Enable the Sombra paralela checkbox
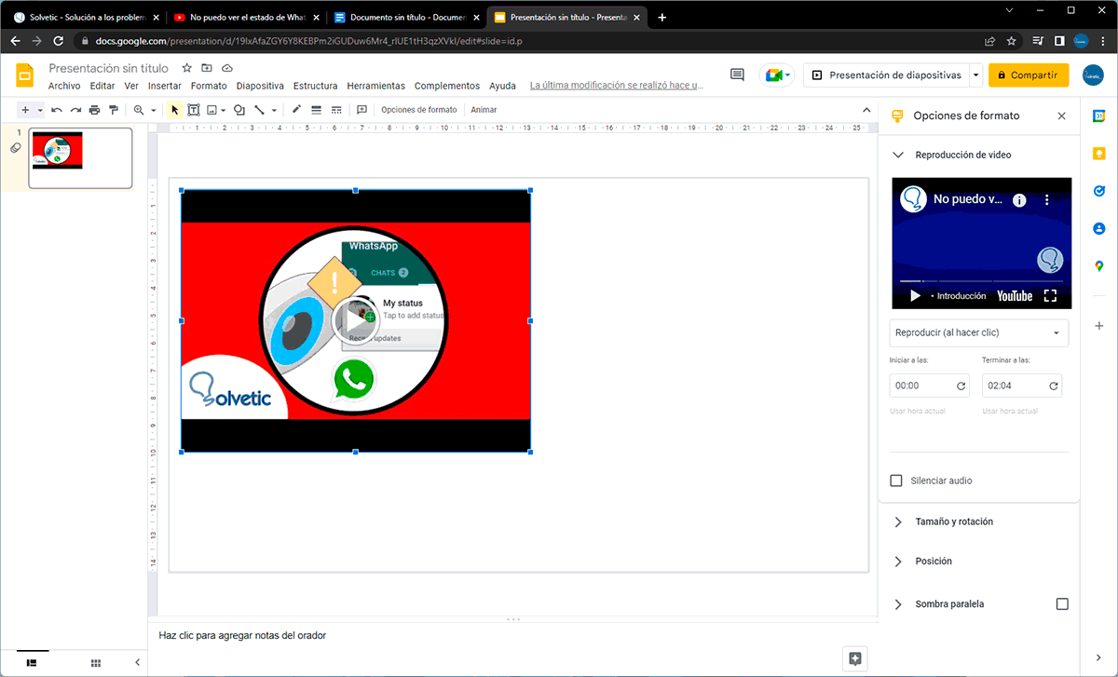Image resolution: width=1118 pixels, height=677 pixels. [x=1062, y=604]
